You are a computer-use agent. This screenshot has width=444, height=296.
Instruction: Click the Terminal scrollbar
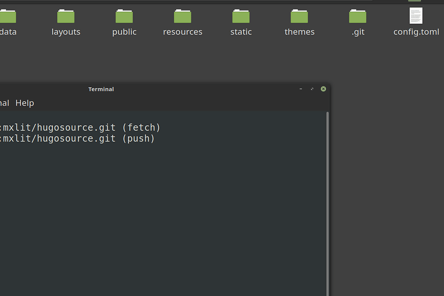click(x=328, y=197)
